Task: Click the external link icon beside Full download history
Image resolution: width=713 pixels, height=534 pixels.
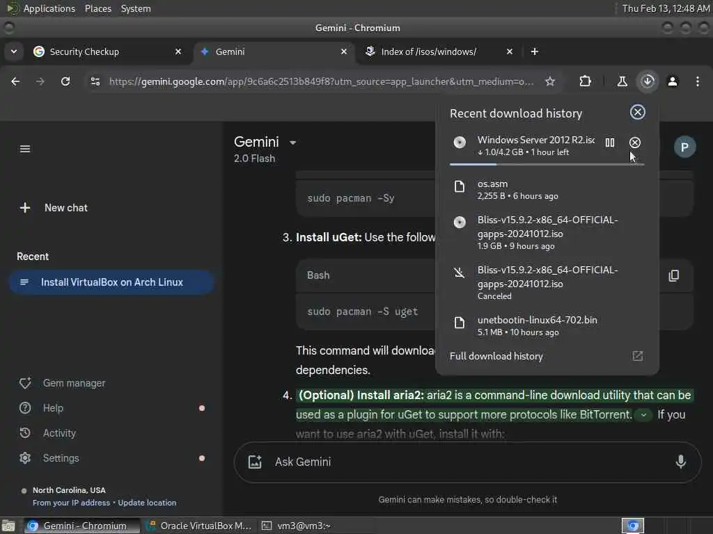Action: coord(638,356)
